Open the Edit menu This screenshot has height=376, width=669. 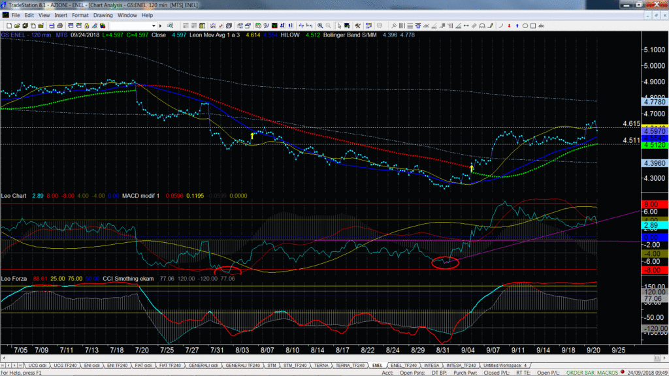point(29,15)
